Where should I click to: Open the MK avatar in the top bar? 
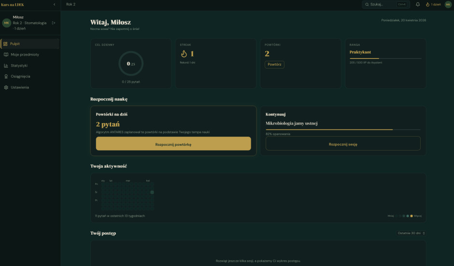(x=448, y=4)
